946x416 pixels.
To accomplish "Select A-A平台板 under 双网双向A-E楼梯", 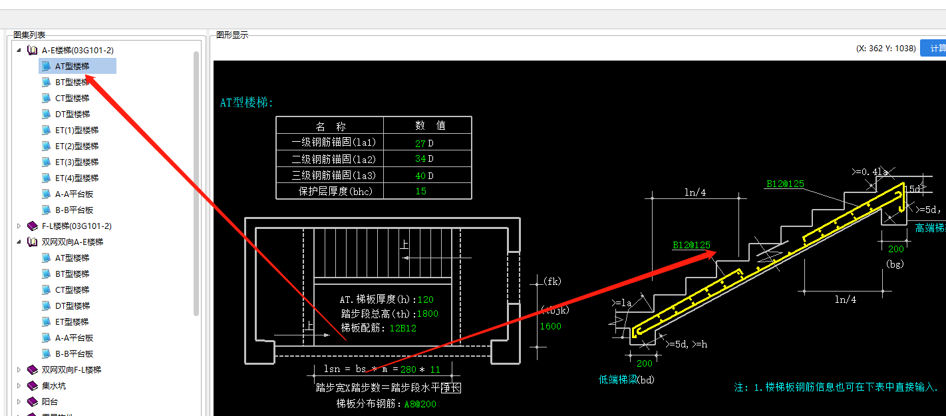I will 74,337.
